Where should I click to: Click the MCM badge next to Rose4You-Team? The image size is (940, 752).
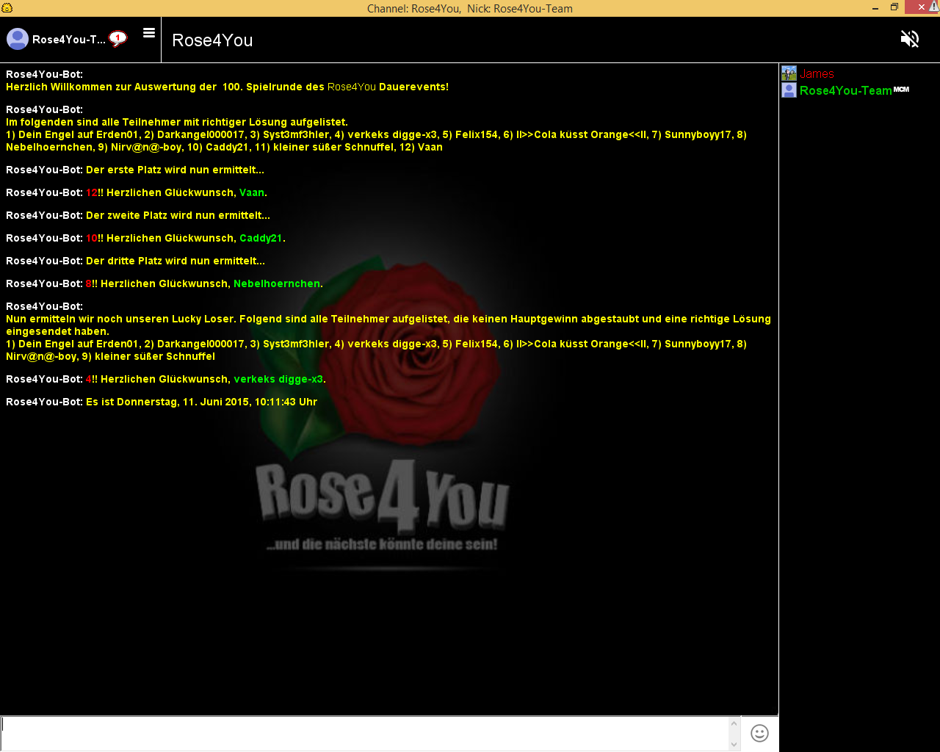click(901, 90)
